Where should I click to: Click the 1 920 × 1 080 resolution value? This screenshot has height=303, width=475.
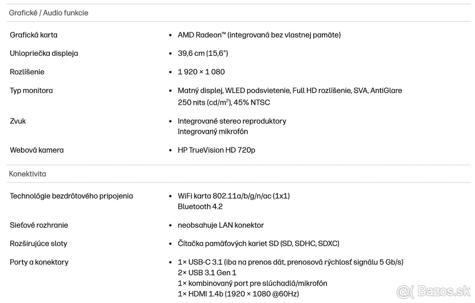coord(201,72)
